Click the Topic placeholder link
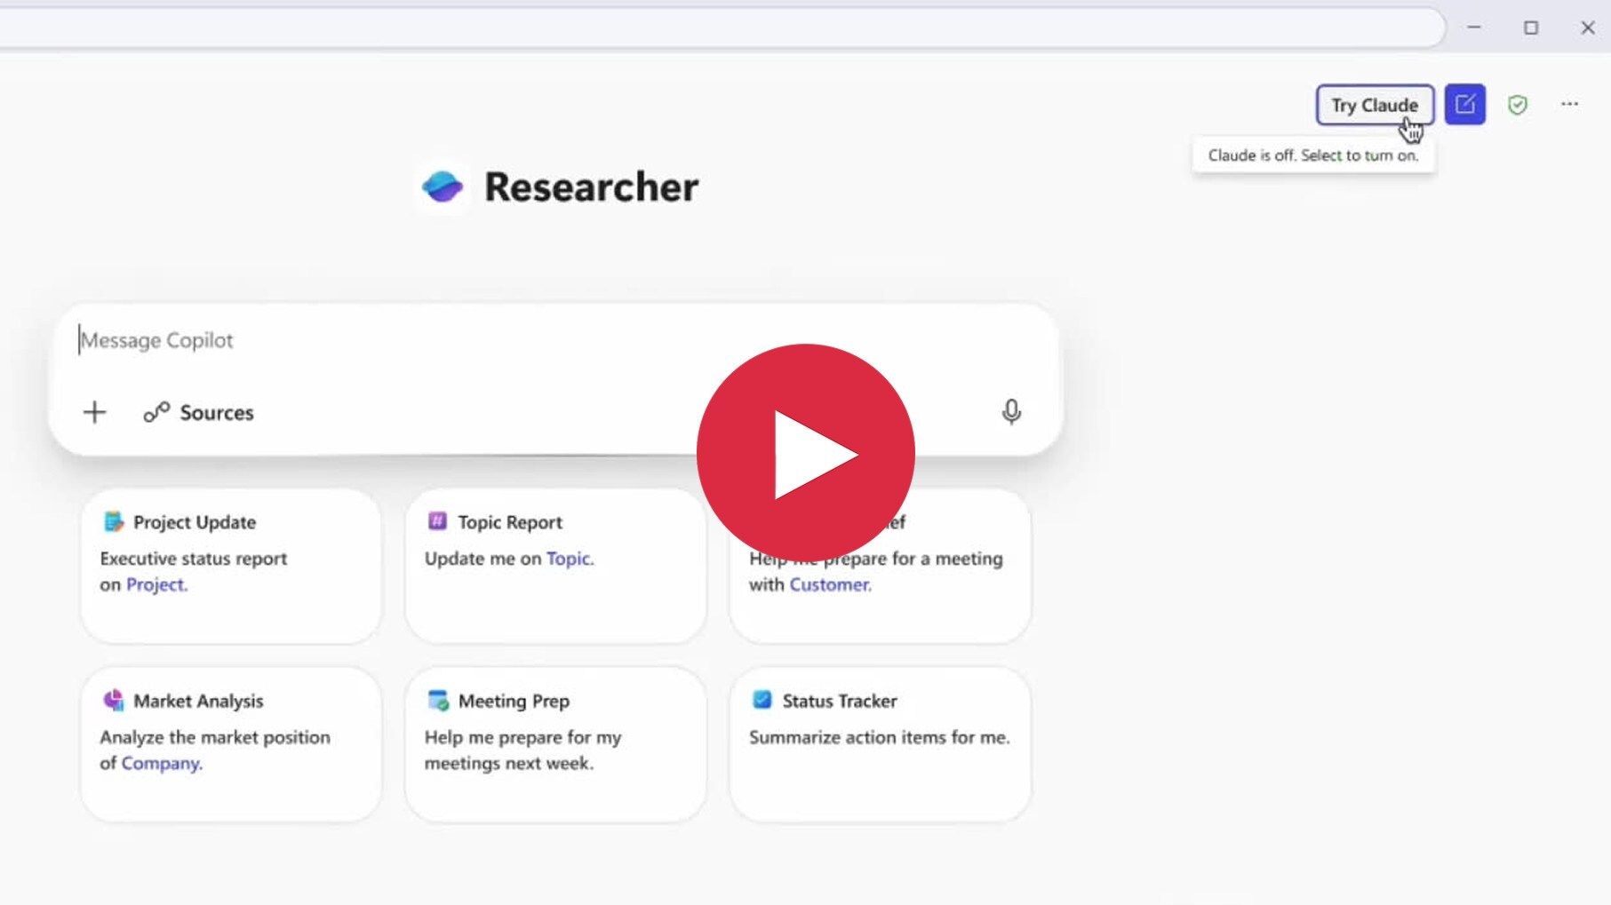This screenshot has width=1611, height=905. [570, 559]
